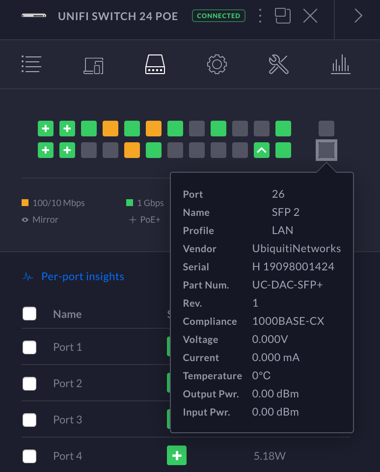The image size is (380, 472).
Task: Click the switch device thumbnail
Action: point(34,15)
